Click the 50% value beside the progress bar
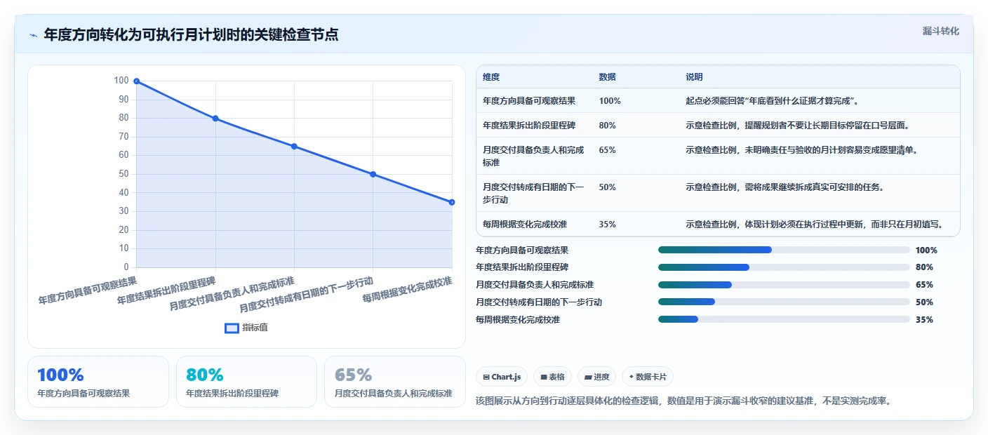988x435 pixels. pos(924,302)
